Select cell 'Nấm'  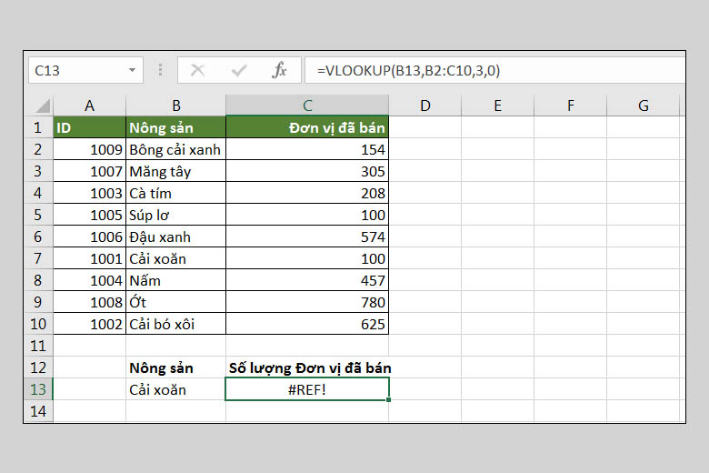click(x=176, y=280)
